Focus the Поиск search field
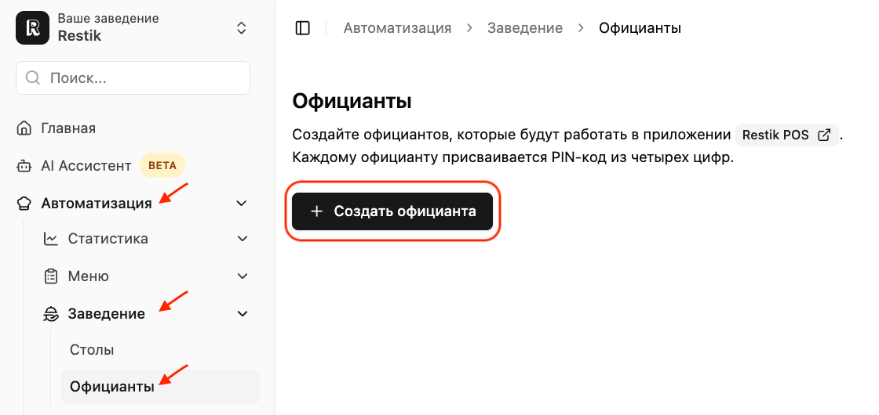Viewport: 879px width, 415px height. pyautogui.click(x=133, y=78)
